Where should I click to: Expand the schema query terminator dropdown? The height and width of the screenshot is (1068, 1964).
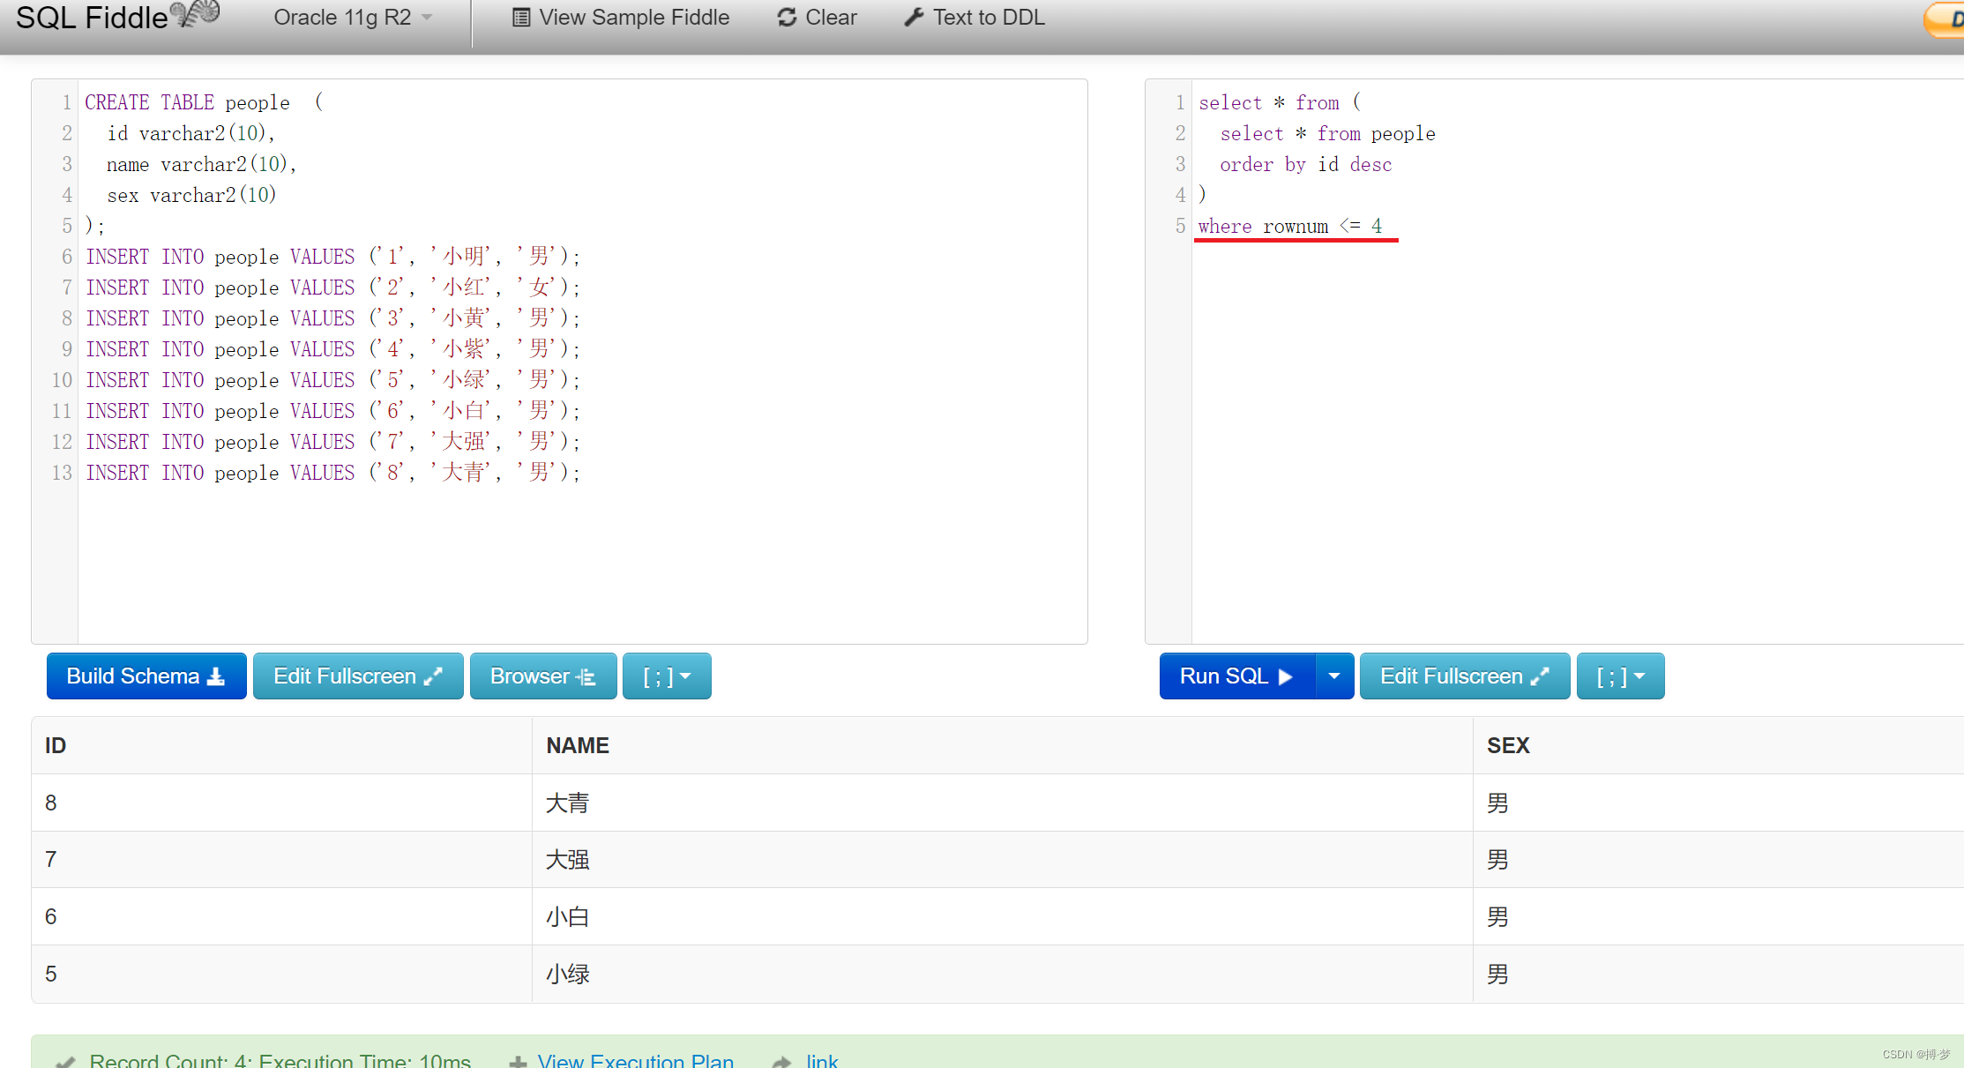[x=666, y=676]
